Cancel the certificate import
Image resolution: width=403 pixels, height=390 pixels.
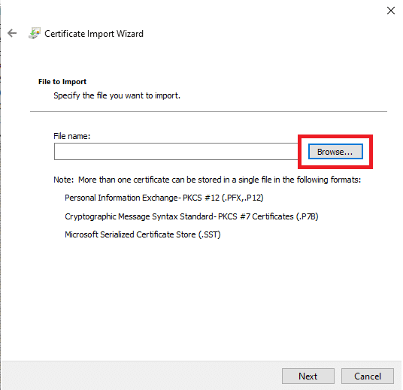pos(367,376)
